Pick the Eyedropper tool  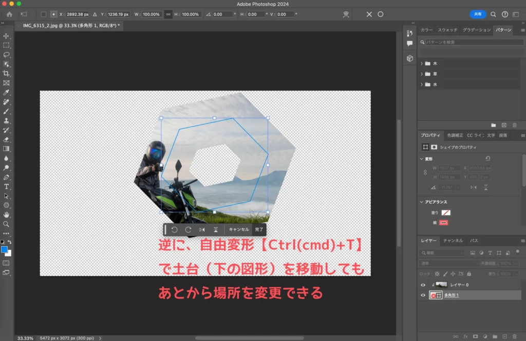click(x=6, y=92)
